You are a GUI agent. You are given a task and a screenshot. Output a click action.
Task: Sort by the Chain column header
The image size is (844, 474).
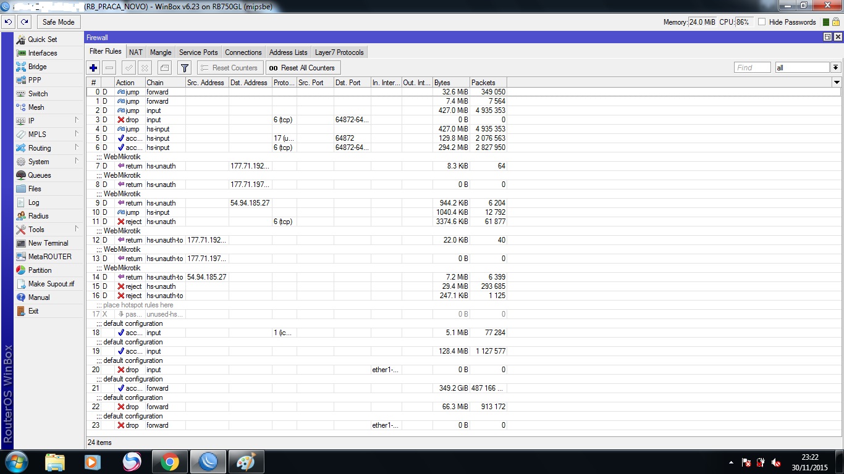[165, 83]
